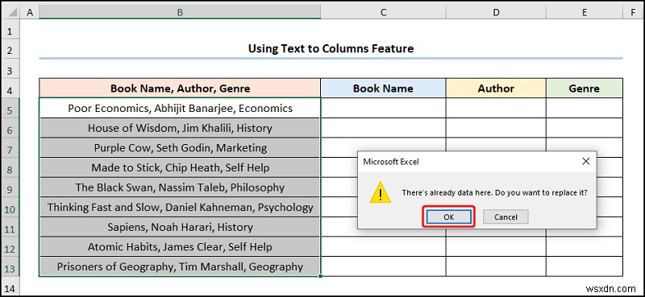Image resolution: width=645 pixels, height=297 pixels.
Task: Select cell 'Prisoners of Geography, Tim Marshall, Geography'
Action: tap(180, 266)
